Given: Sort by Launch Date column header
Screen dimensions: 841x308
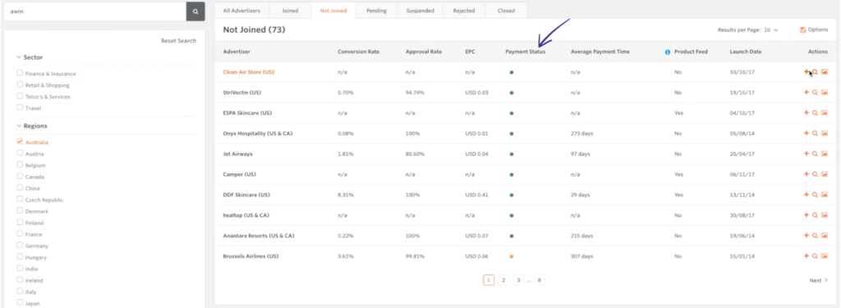Looking at the screenshot, I should [746, 52].
